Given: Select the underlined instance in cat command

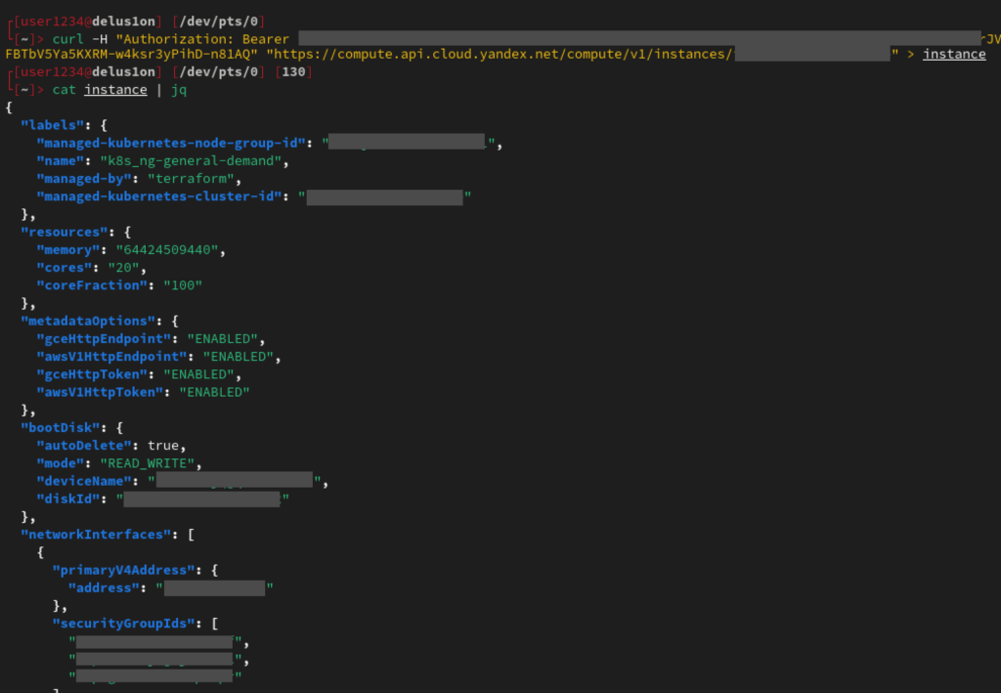Looking at the screenshot, I should [115, 90].
